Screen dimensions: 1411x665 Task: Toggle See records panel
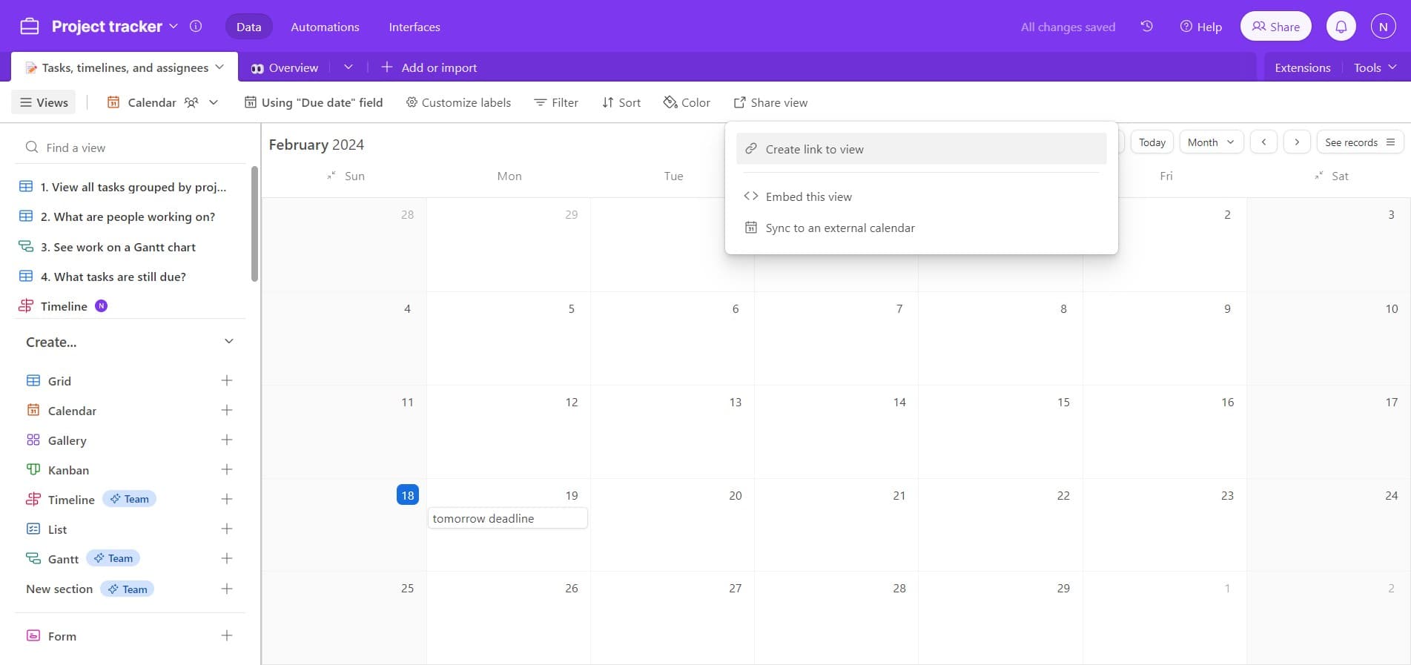point(1359,142)
